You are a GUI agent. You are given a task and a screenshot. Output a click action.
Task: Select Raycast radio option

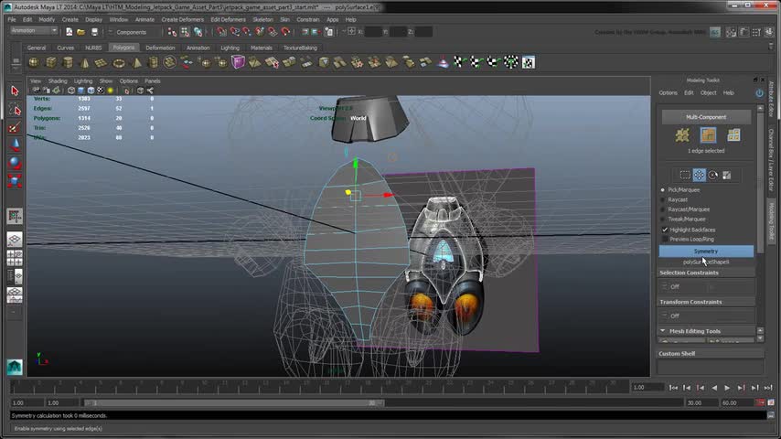point(662,199)
